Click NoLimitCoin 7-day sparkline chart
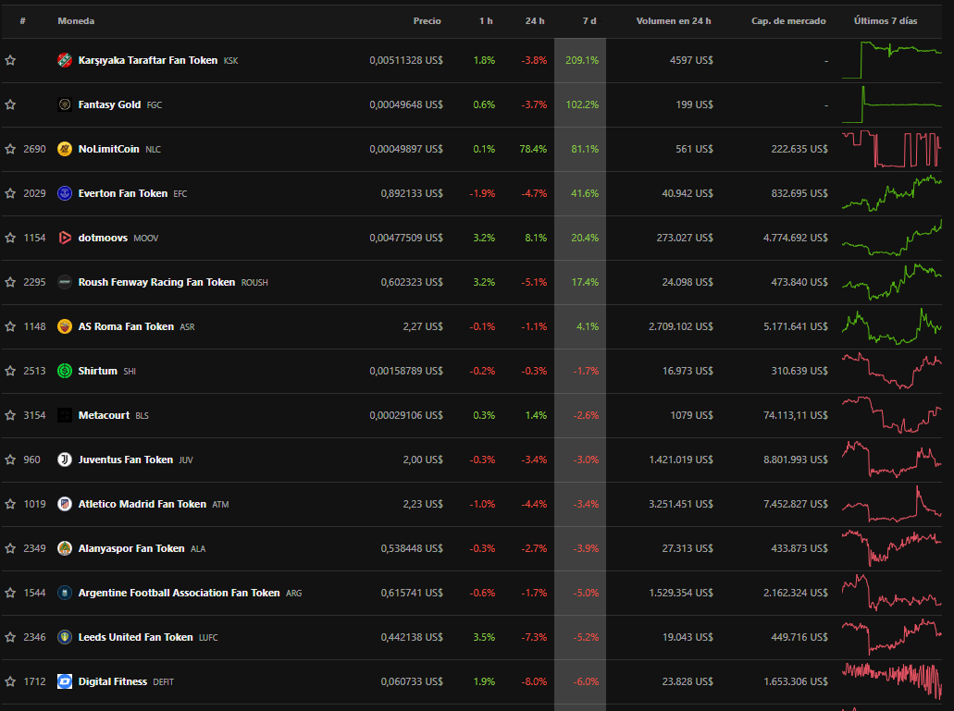The image size is (954, 711). [892, 149]
